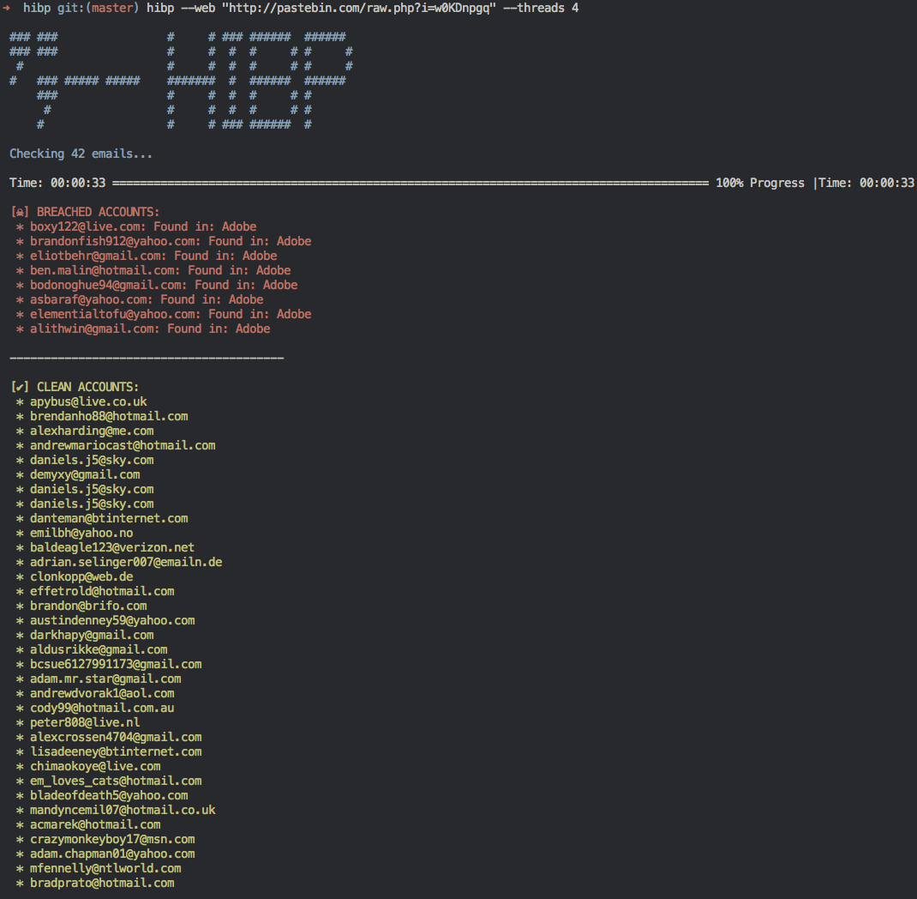Select ben.malin@hotmail.com breached entry

tap(160, 271)
